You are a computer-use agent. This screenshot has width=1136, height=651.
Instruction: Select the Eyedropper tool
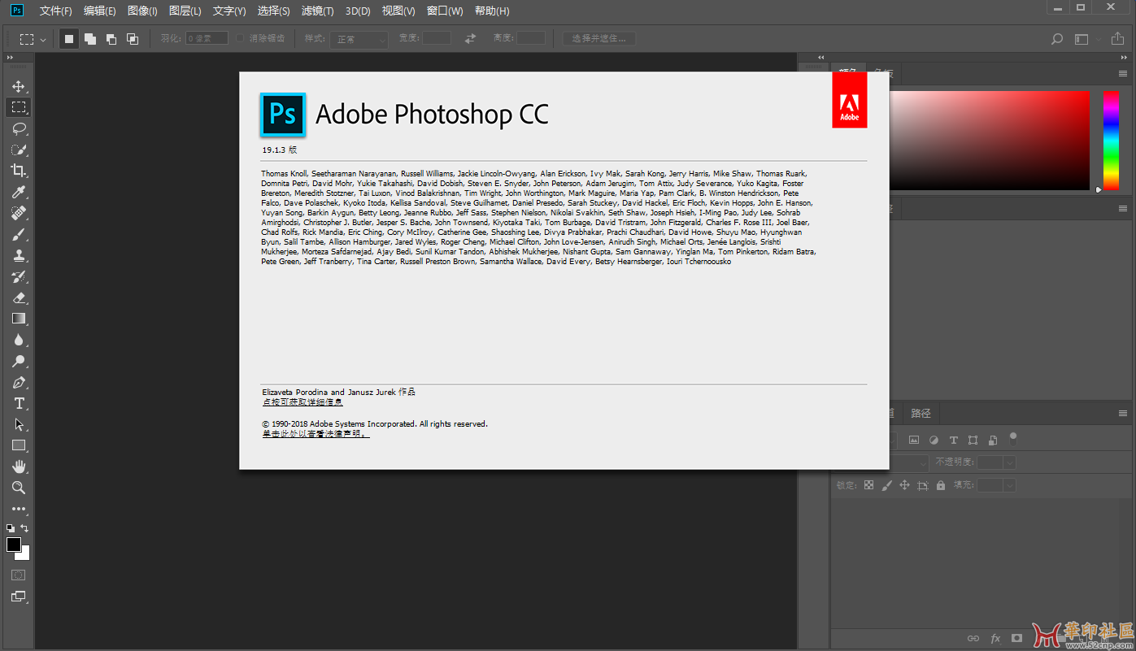coord(18,192)
